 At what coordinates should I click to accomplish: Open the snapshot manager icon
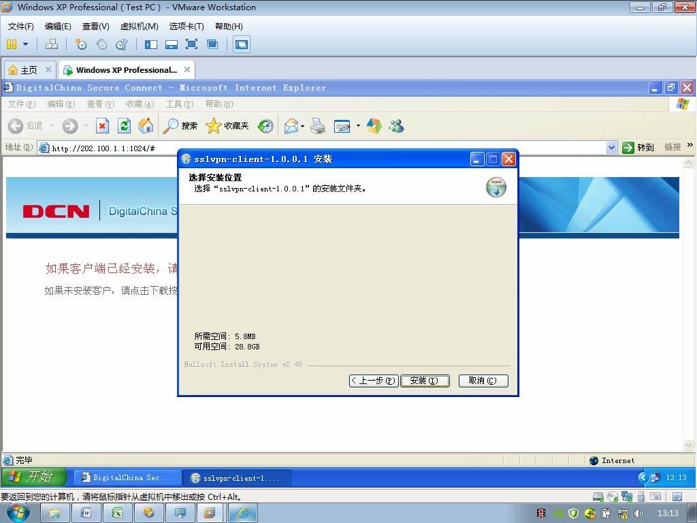pos(121,44)
